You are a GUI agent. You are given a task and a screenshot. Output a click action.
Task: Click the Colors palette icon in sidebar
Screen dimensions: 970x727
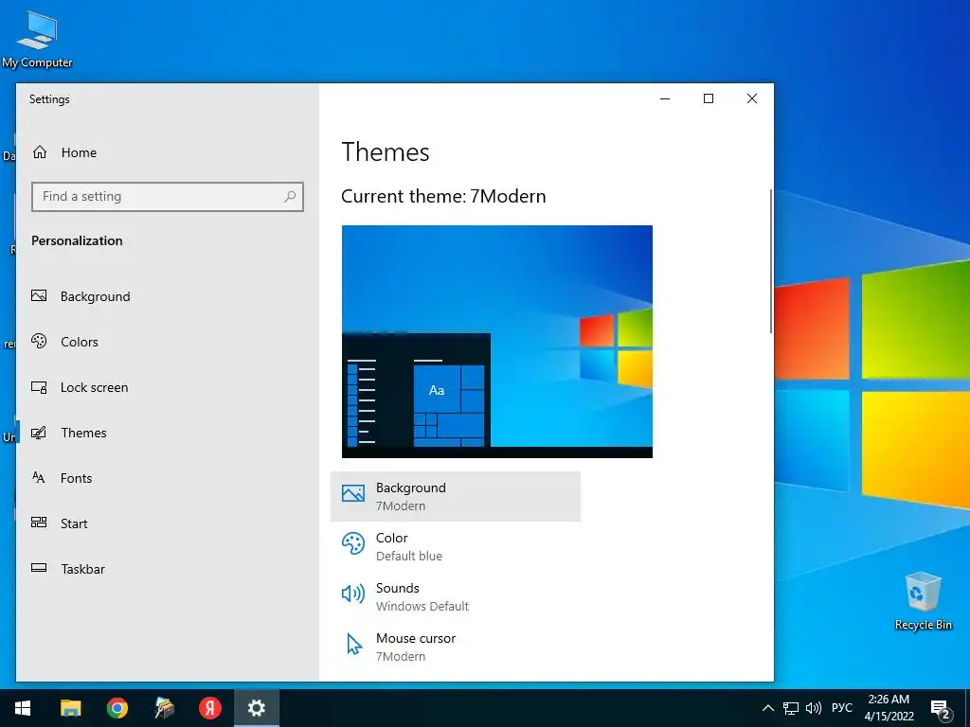tap(39, 341)
